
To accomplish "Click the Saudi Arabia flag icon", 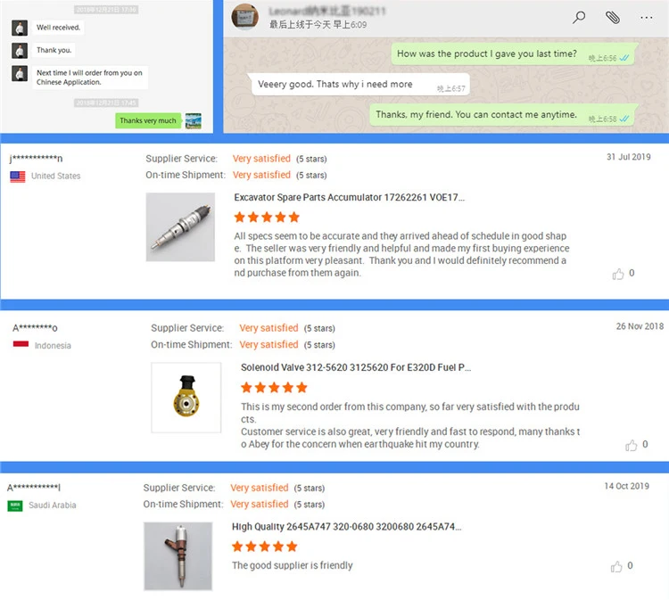I will 15,505.
